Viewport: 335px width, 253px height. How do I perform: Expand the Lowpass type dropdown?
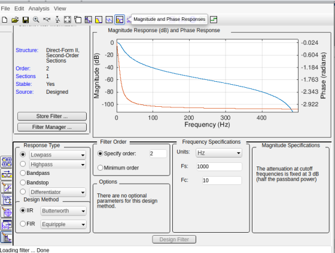[x=57, y=155]
